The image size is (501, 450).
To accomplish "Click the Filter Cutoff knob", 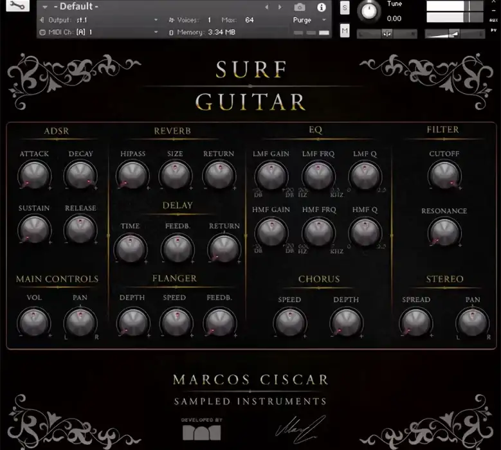I will [444, 175].
